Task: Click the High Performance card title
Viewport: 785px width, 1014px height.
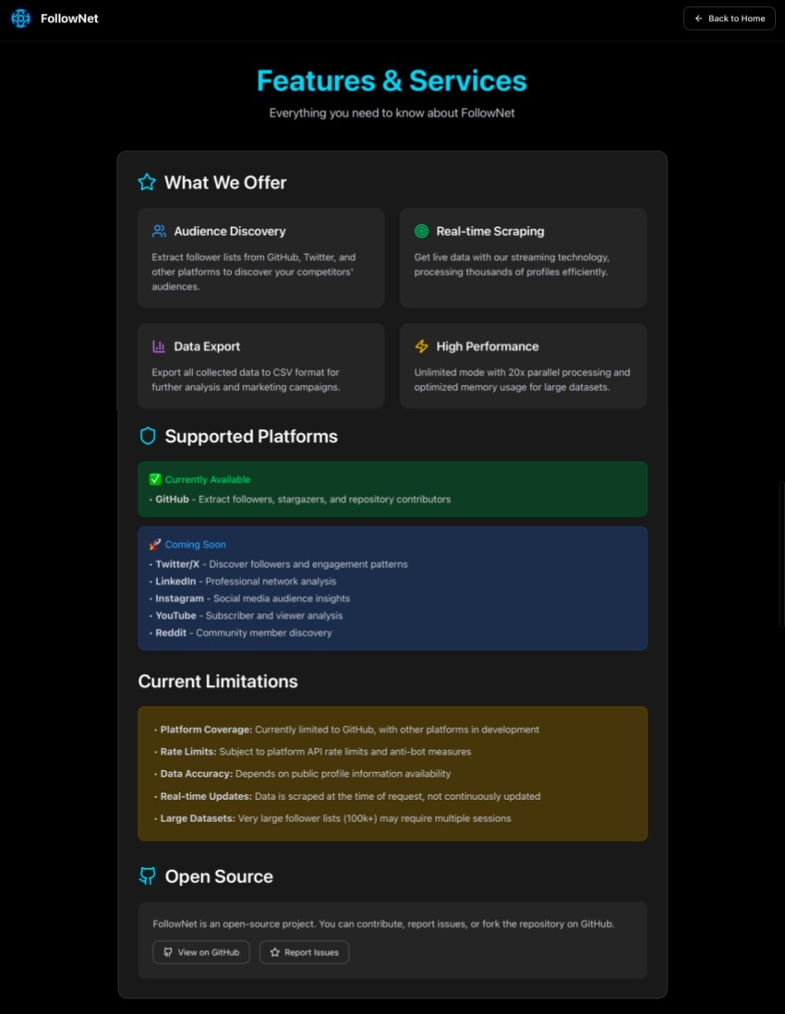Action: point(488,346)
